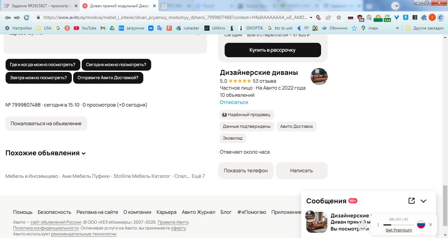The height and width of the screenshot is (238, 448).
Task: Open the Bitcoin price ticker extension
Action: coord(378,18)
